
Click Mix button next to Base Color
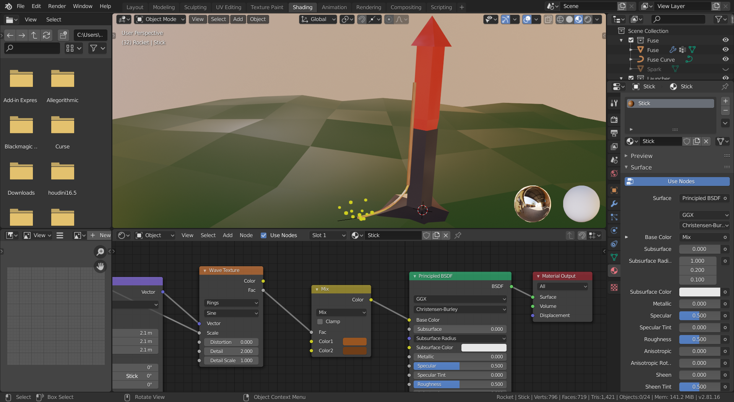click(x=704, y=237)
